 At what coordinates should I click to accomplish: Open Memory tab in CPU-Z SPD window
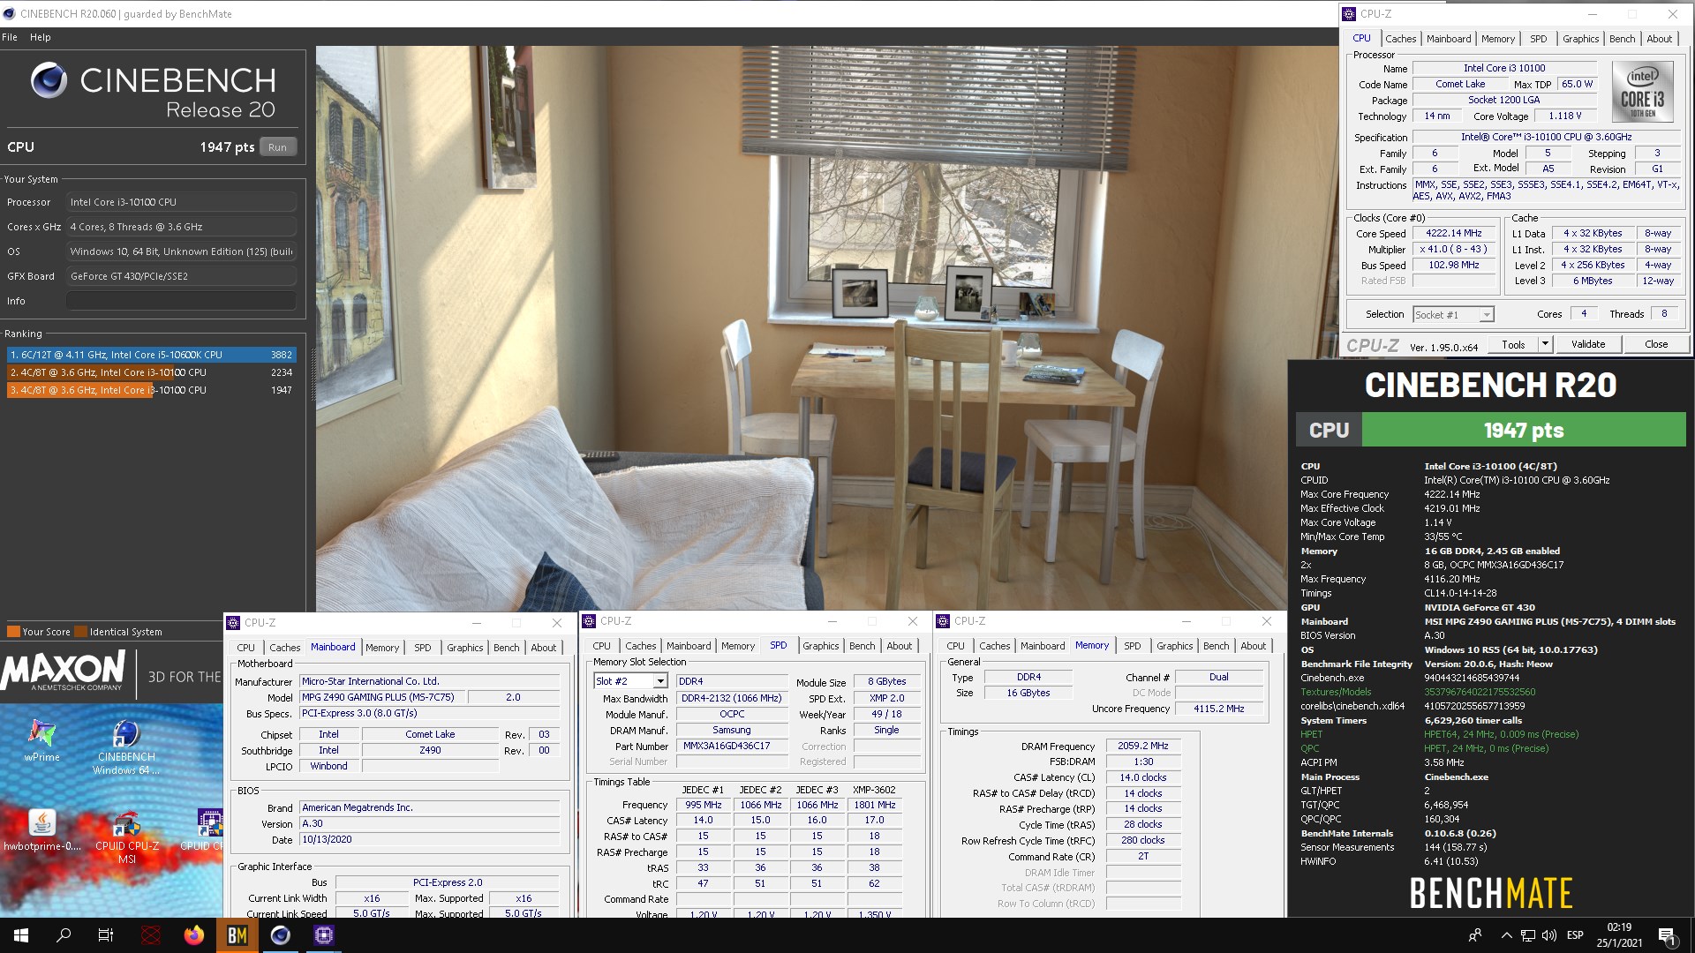[737, 646]
